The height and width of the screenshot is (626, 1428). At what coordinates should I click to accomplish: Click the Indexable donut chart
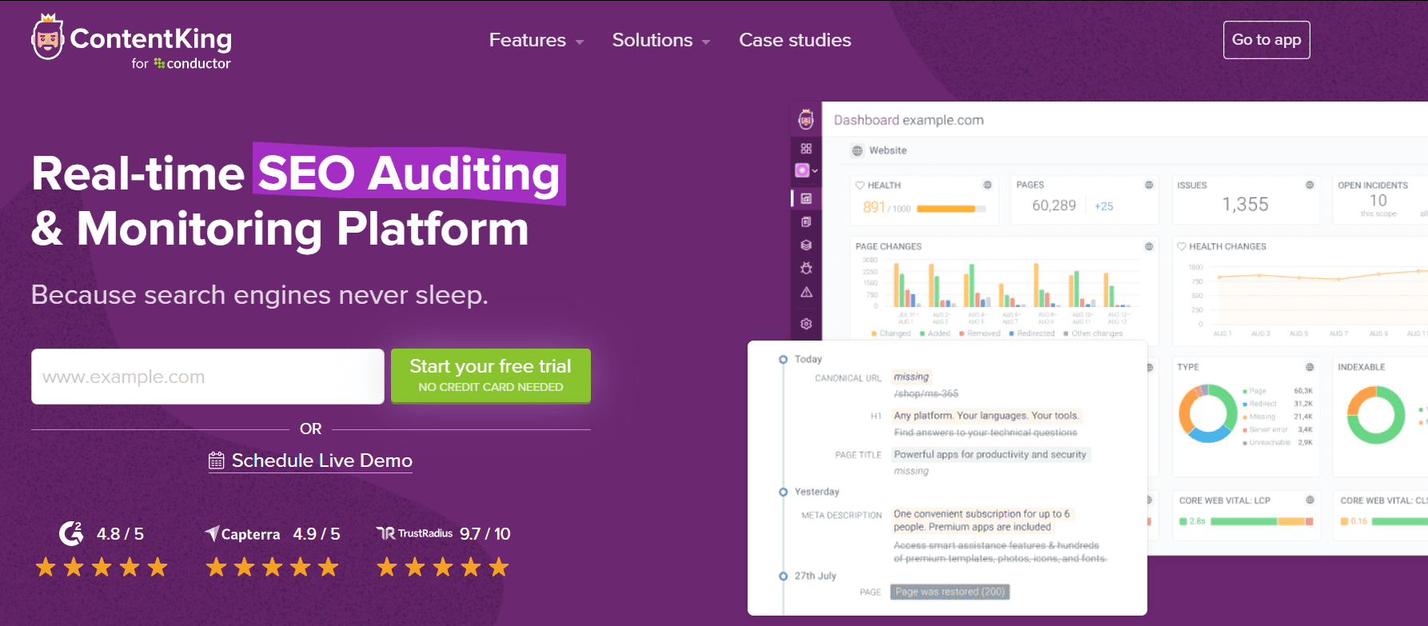click(x=1375, y=414)
